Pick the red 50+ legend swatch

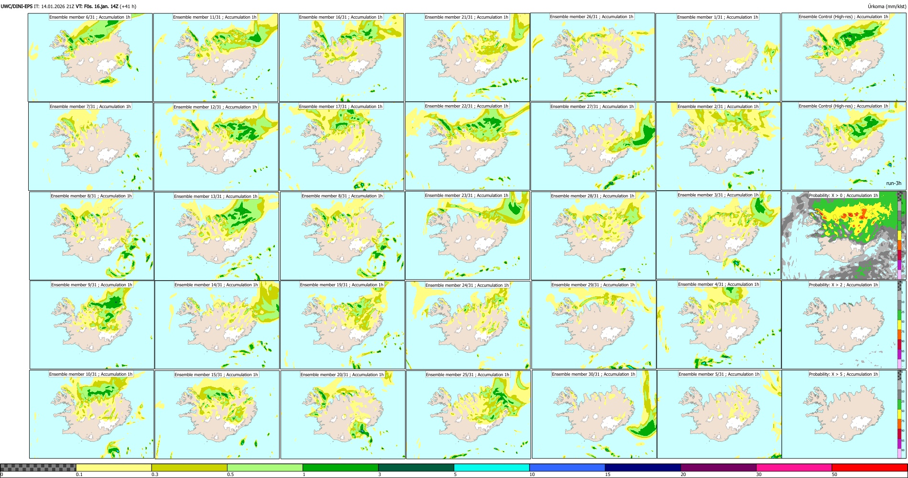pos(869,467)
